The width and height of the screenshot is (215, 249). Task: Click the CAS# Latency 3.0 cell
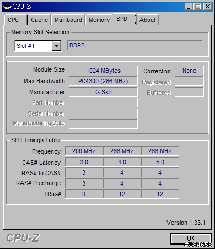pos(84,162)
